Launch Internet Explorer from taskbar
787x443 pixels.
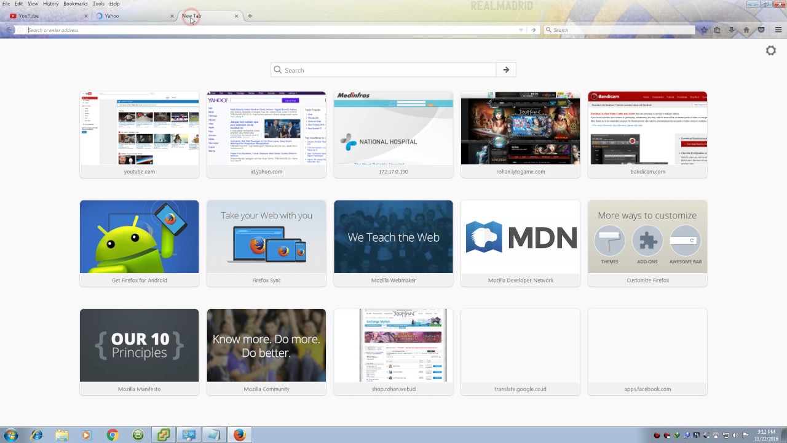[x=37, y=435]
